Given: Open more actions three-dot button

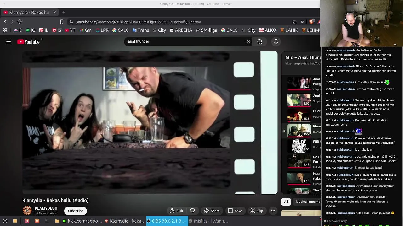Looking at the screenshot, I should [273, 211].
